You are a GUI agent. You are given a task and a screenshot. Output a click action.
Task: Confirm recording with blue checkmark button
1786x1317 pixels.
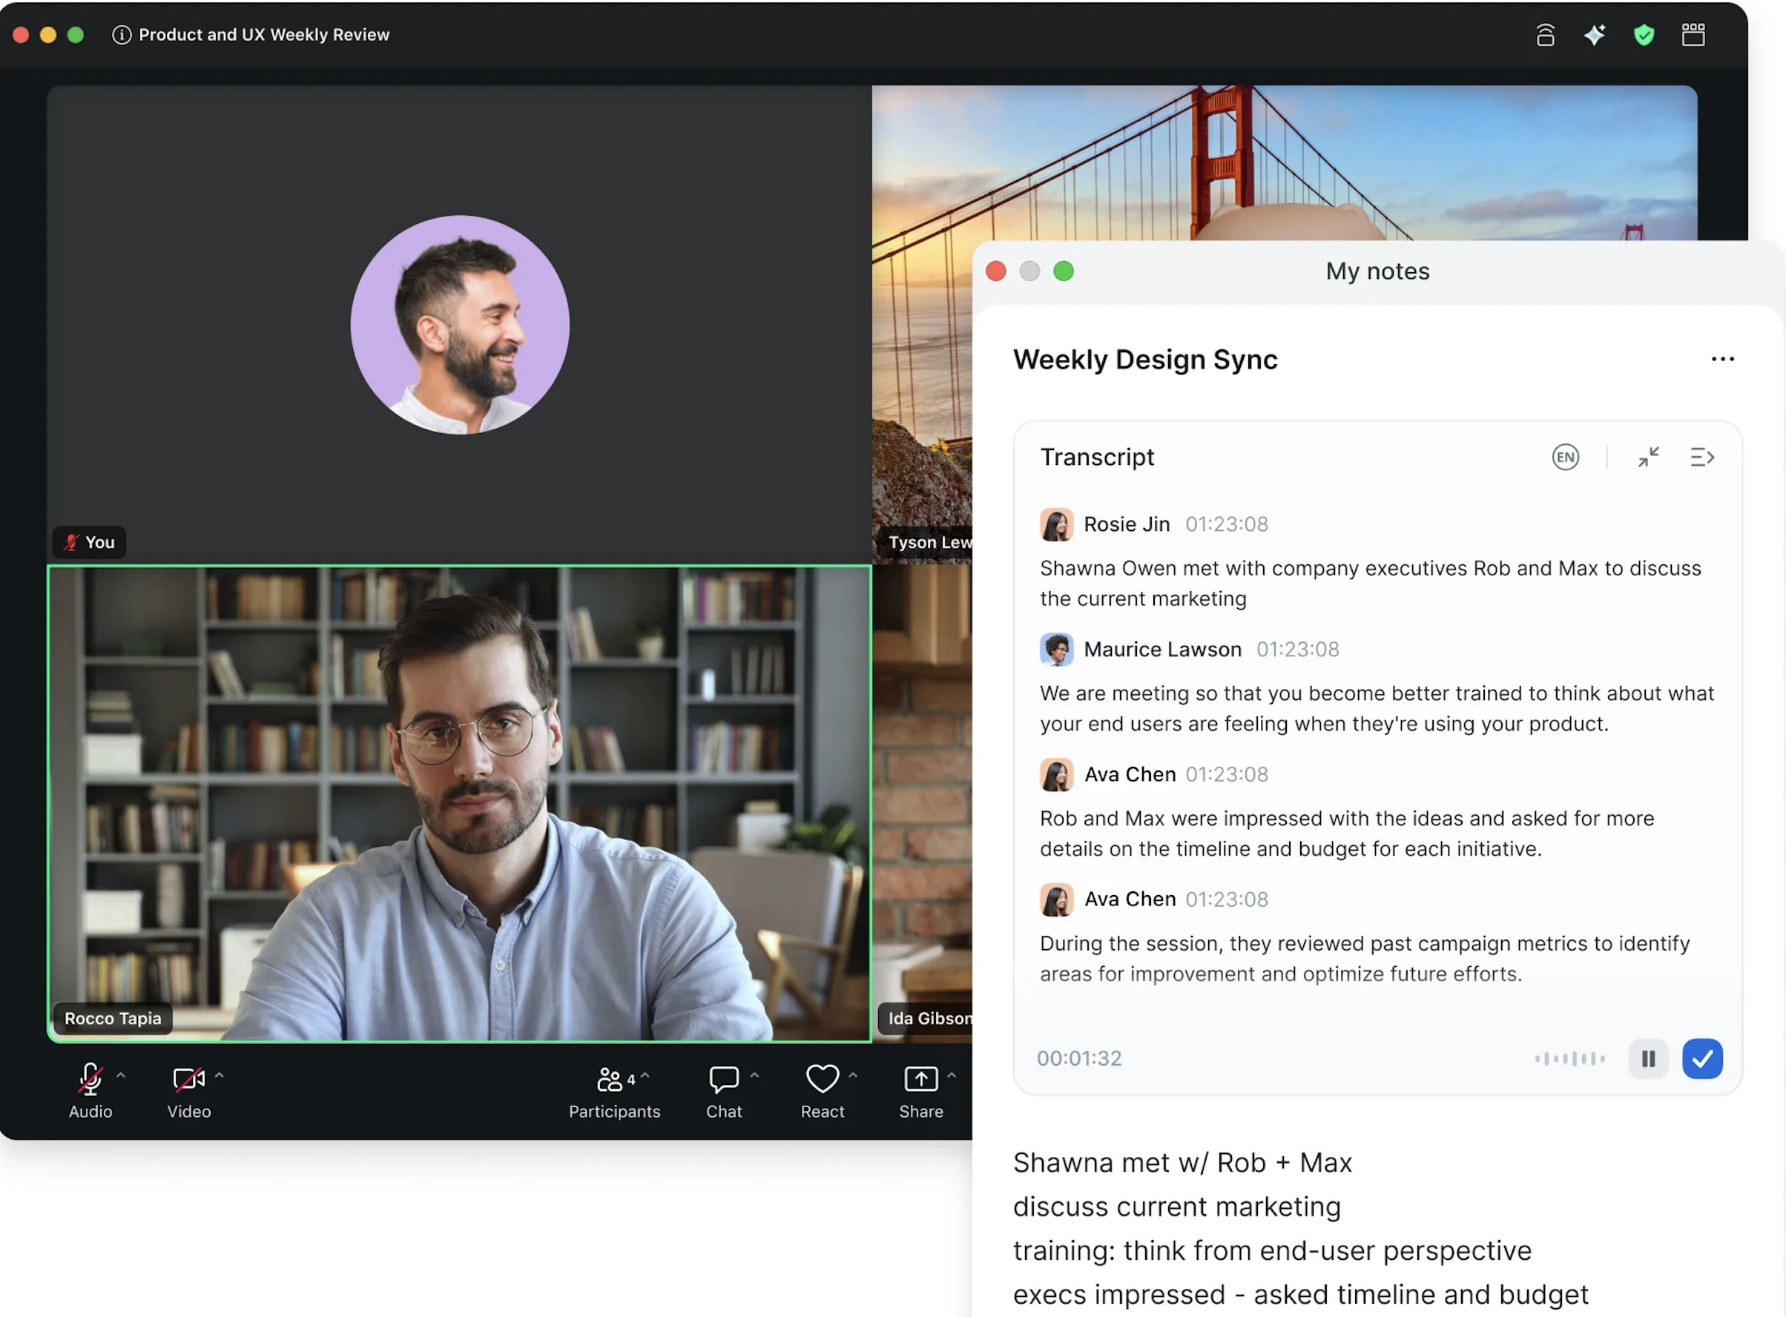[1701, 1059]
